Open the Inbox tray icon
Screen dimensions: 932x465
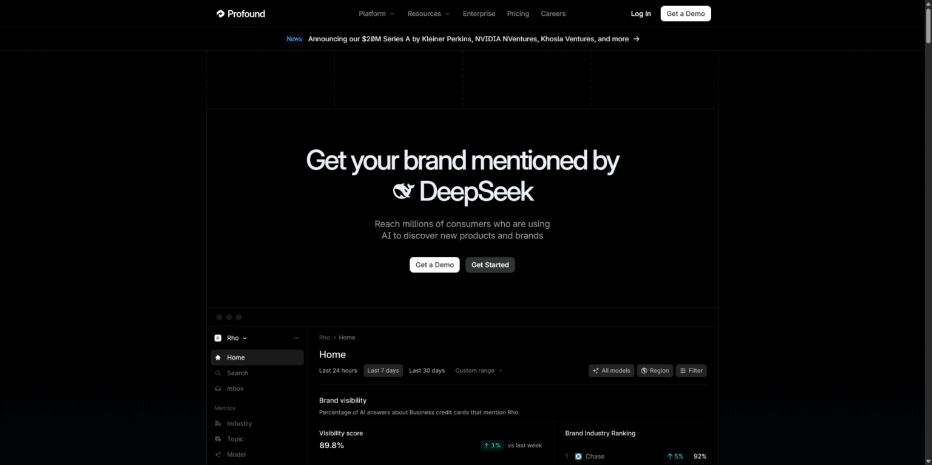point(218,389)
